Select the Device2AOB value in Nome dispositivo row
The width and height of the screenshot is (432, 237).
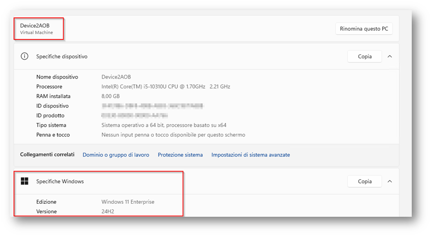click(x=116, y=77)
